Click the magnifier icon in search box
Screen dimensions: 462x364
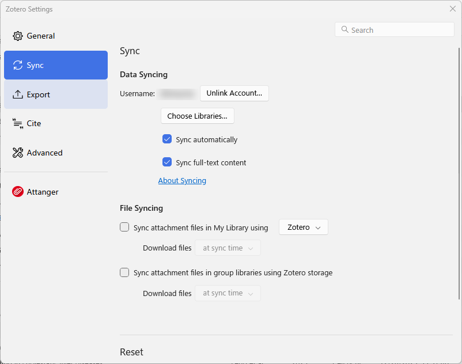[344, 30]
